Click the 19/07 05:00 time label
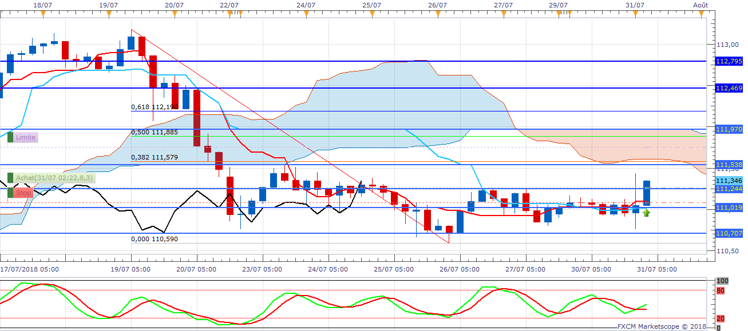 tap(131, 268)
